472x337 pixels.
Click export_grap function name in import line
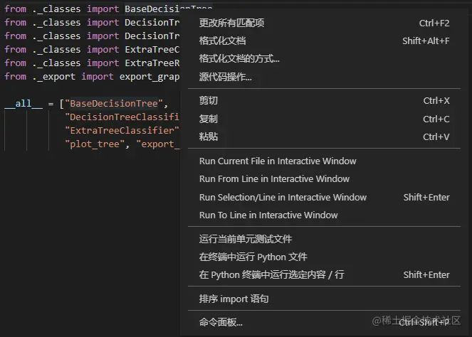point(150,77)
